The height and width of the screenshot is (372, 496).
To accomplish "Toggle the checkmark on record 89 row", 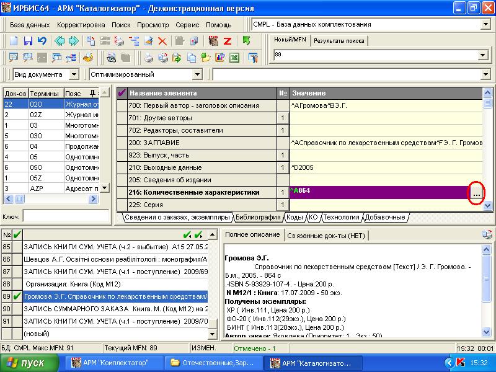I will pos(17,297).
